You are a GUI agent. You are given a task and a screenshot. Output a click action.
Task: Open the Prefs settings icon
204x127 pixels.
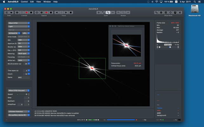click(x=7, y=12)
